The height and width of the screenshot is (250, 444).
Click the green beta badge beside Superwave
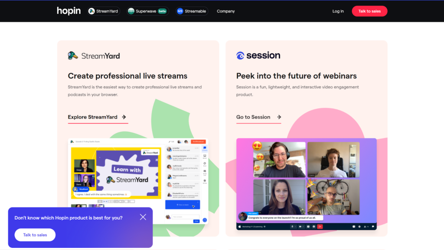coord(162,11)
